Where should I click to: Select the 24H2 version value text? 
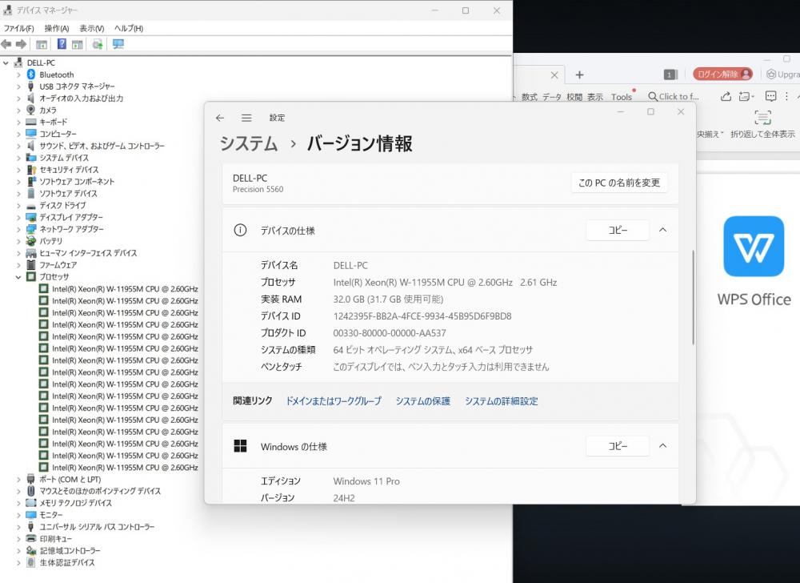coord(344,498)
